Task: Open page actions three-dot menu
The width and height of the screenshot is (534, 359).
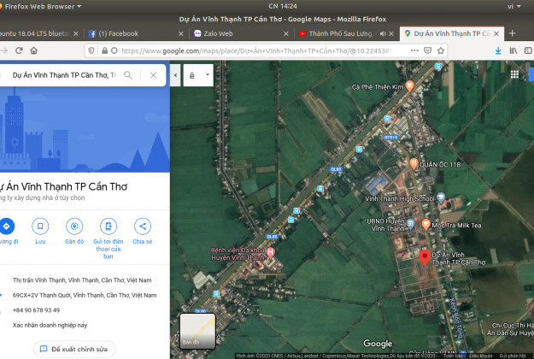Action: pos(414,50)
